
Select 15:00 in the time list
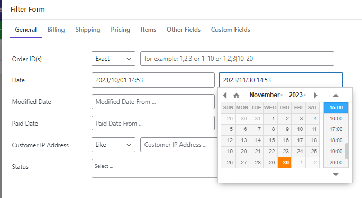pos(336,108)
